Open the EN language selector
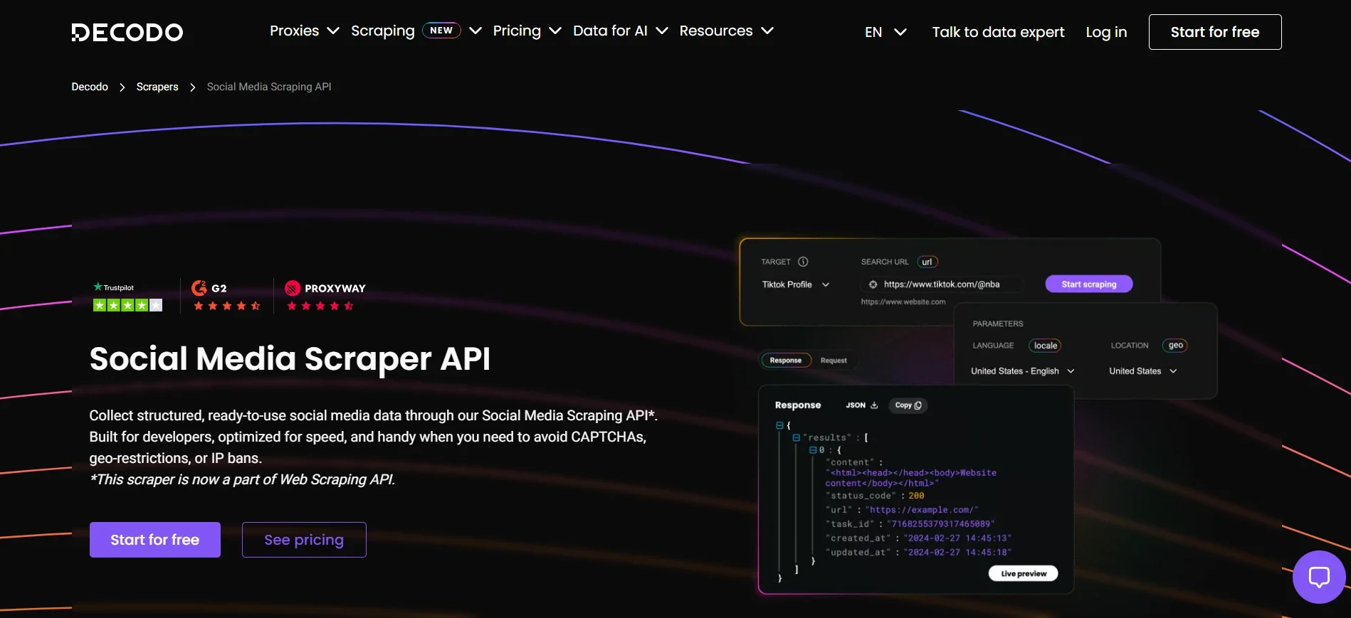Viewport: 1351px width, 618px height. (x=885, y=32)
